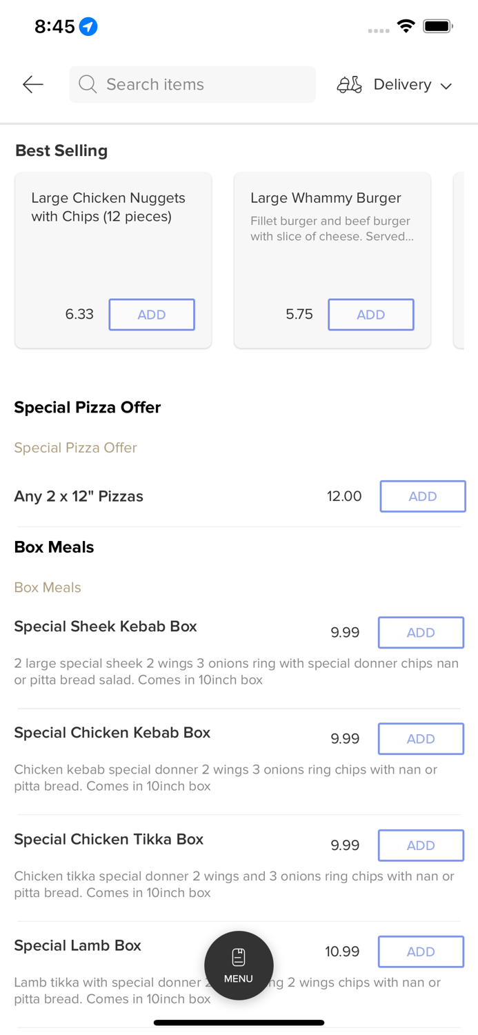Add Large Whammy Burger to order

pyautogui.click(x=370, y=315)
